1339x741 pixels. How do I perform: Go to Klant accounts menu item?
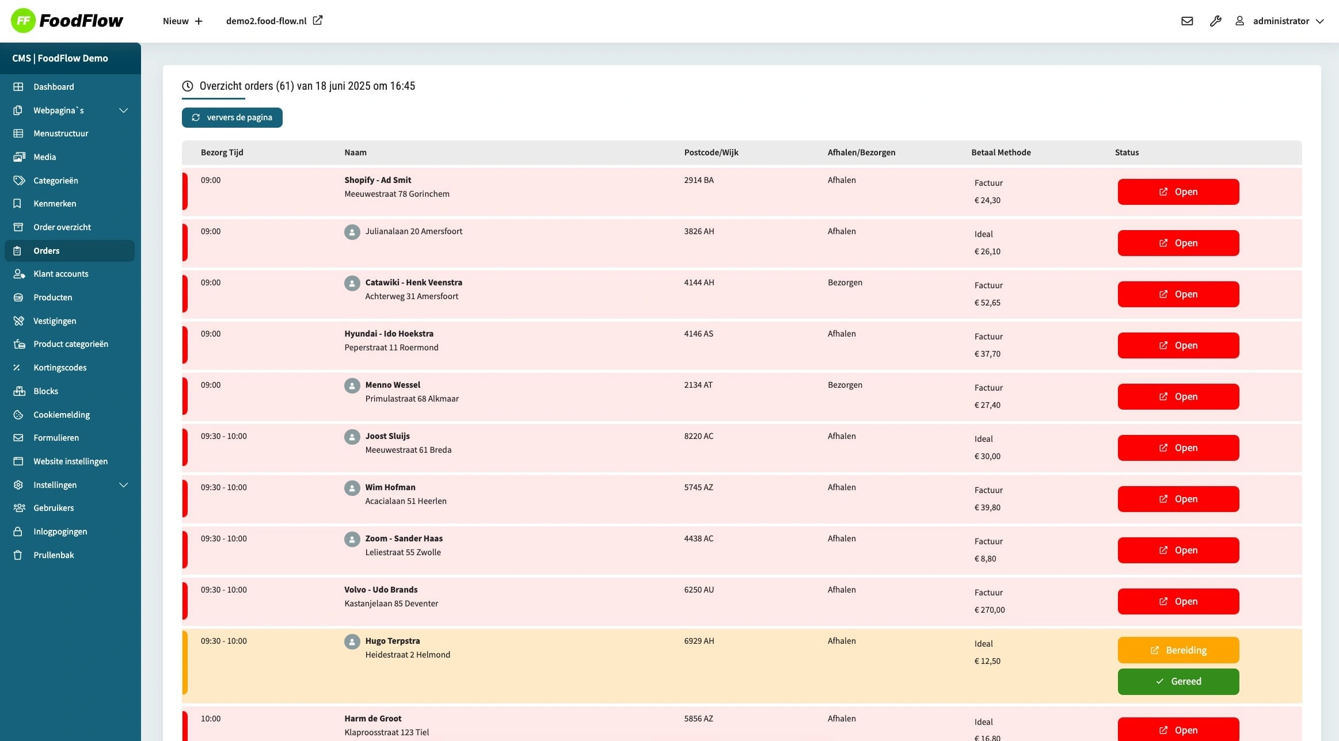pyautogui.click(x=60, y=274)
